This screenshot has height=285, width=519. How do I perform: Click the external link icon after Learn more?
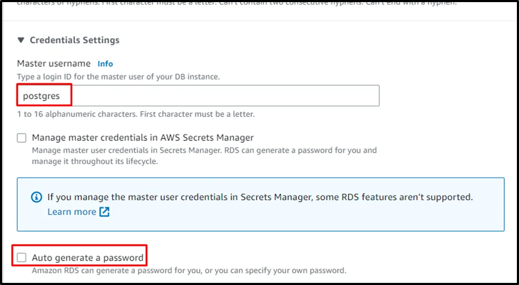(105, 212)
